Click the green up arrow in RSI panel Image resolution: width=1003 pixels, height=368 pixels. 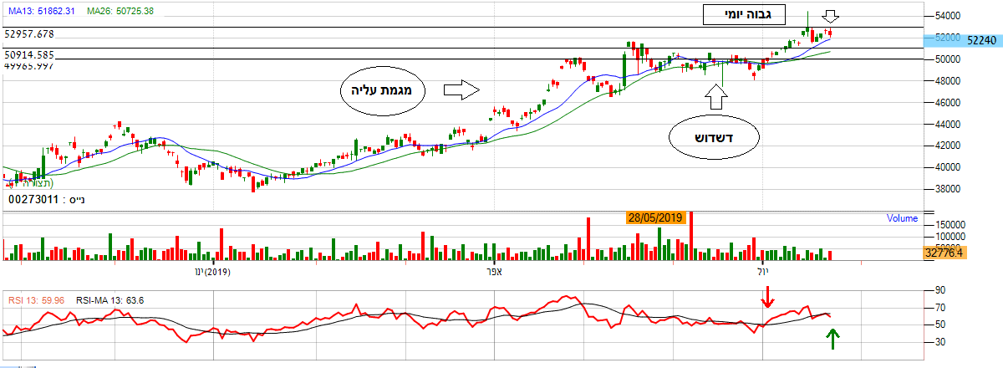[x=832, y=339]
